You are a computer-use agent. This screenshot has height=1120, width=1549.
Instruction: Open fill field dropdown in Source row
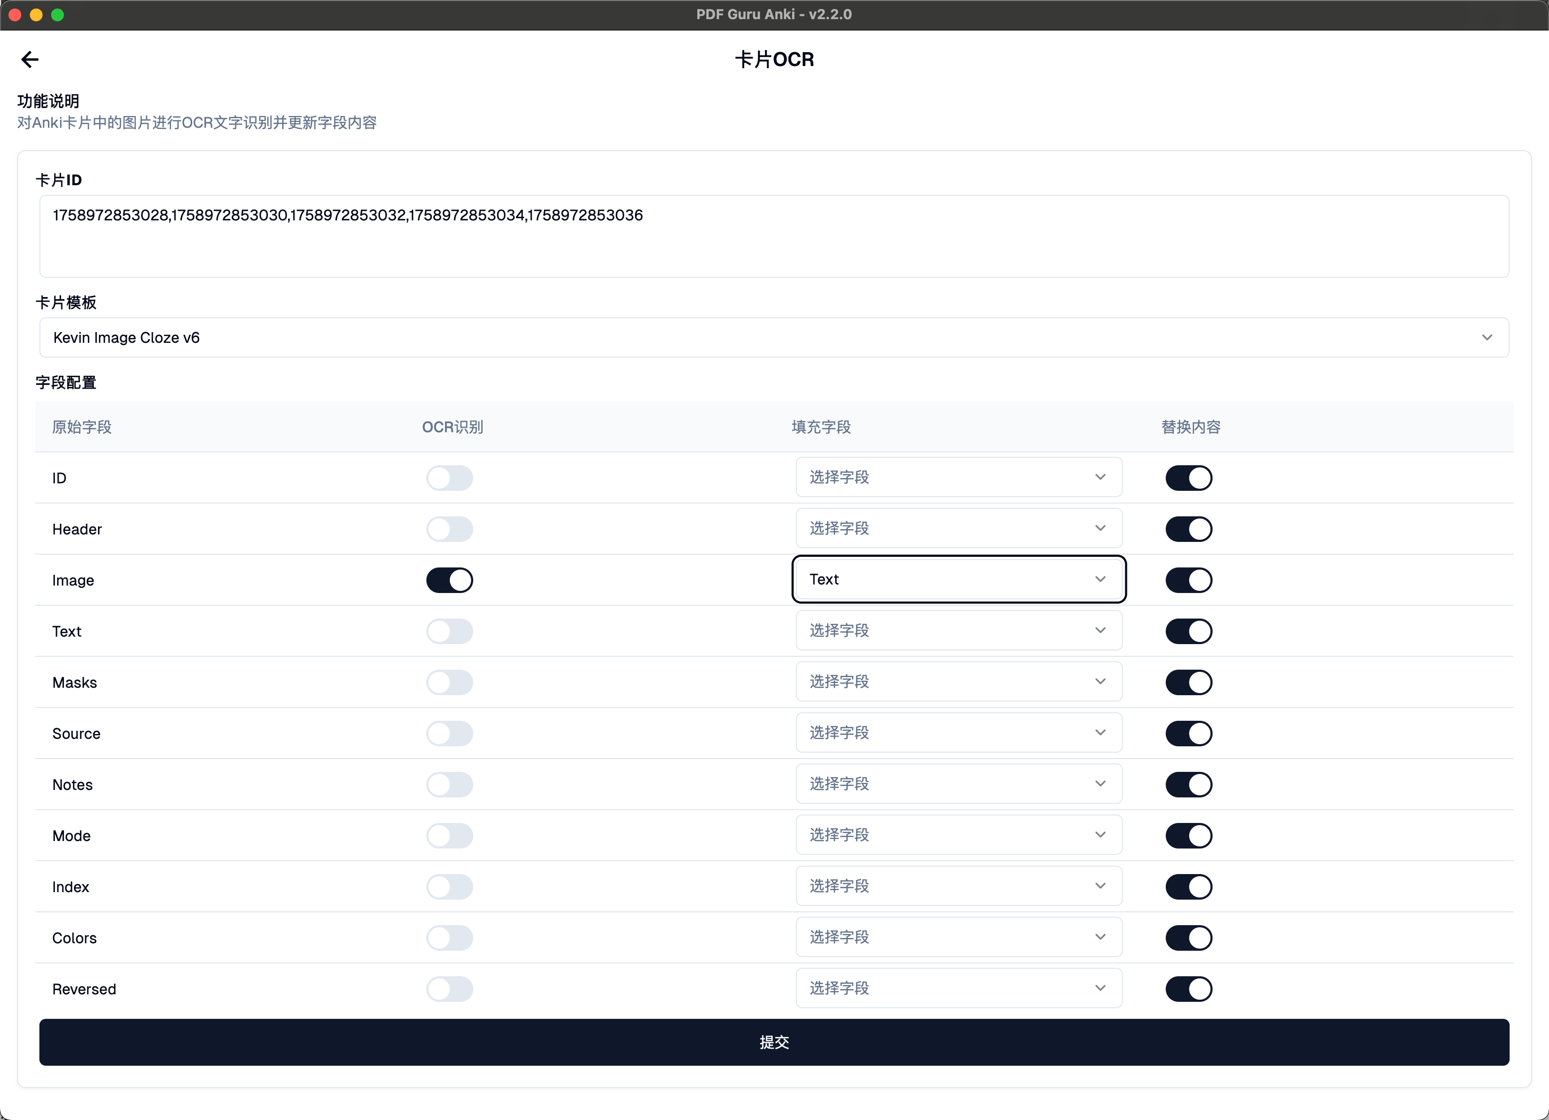(958, 733)
